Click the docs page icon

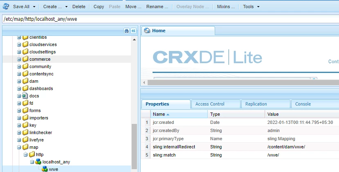(25, 96)
